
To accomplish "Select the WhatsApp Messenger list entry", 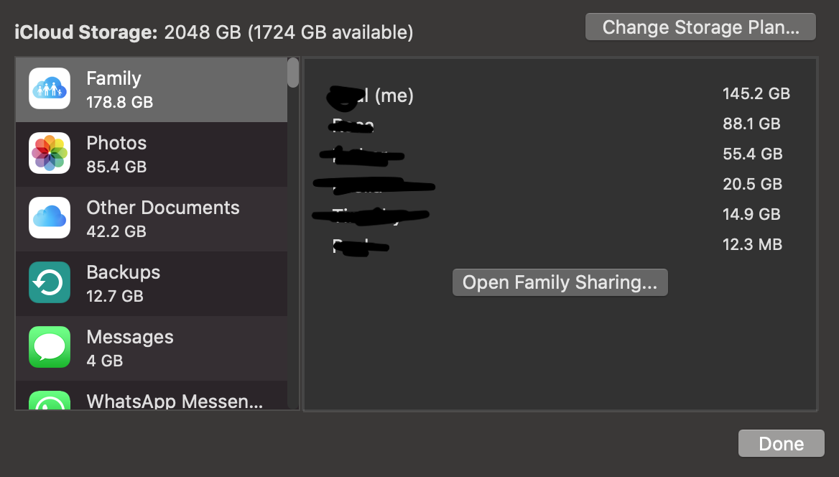I will (x=152, y=396).
